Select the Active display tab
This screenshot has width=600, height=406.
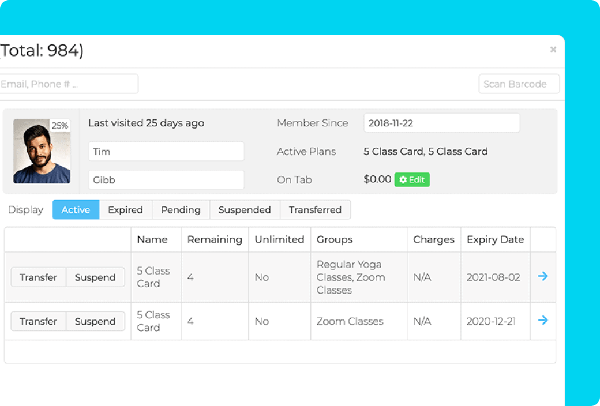click(x=76, y=210)
